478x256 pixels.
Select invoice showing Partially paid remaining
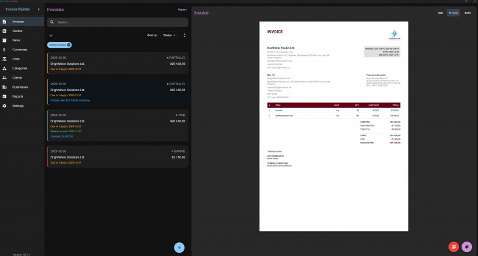(118, 92)
